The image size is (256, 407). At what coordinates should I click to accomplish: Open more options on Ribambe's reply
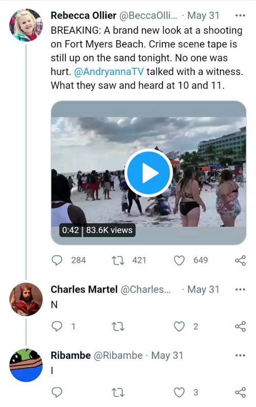click(x=240, y=355)
